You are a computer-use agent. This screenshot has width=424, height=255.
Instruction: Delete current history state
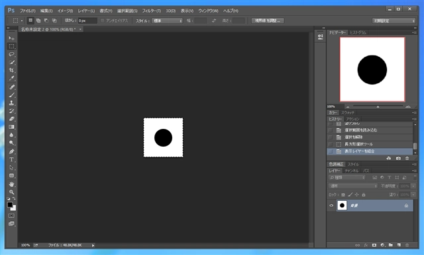pyautogui.click(x=407, y=159)
